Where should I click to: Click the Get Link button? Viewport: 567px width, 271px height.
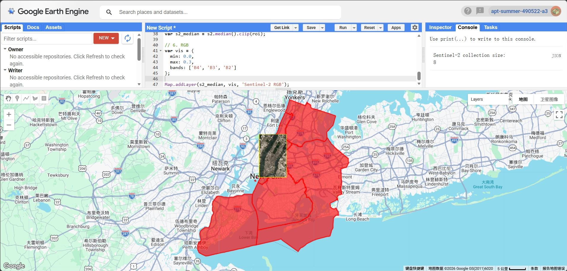click(x=282, y=28)
